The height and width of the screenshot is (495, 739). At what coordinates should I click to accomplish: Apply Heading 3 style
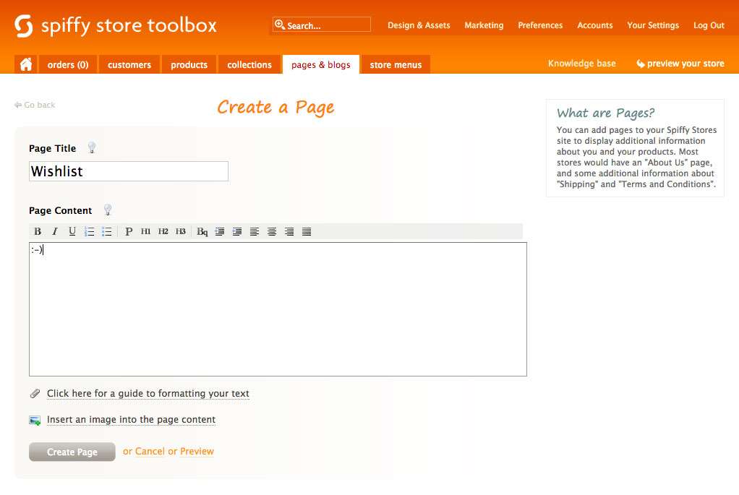click(x=181, y=231)
